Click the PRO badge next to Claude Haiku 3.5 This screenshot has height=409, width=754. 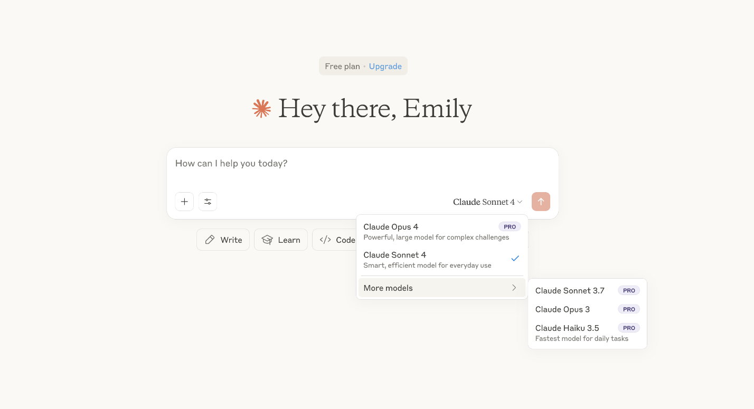coord(629,328)
